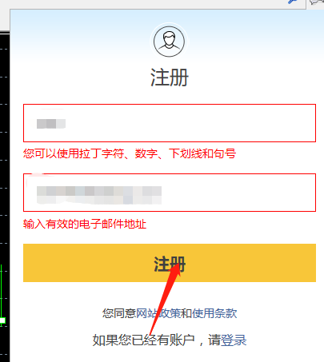Click the blue magnifier search icon
324x362 pixels.
coord(293,2)
